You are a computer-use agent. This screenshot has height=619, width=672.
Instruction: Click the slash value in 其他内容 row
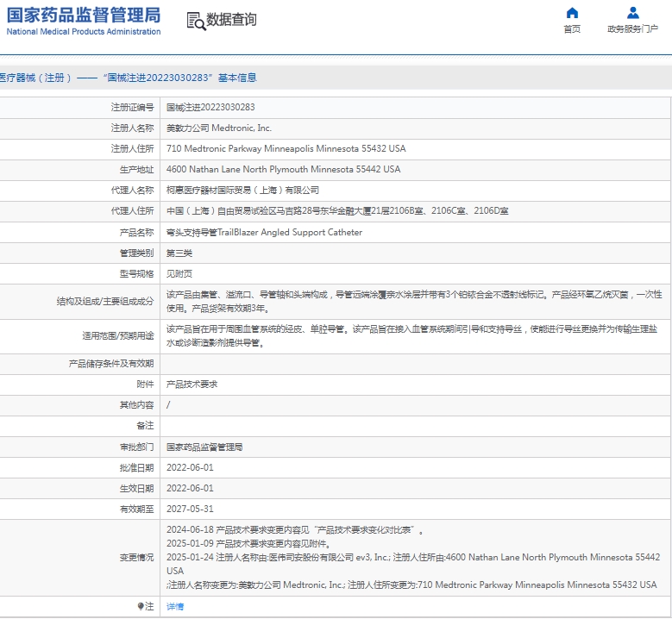[168, 404]
